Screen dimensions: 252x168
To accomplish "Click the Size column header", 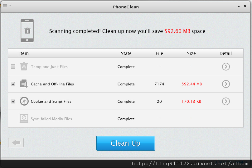I will click(x=191, y=53).
